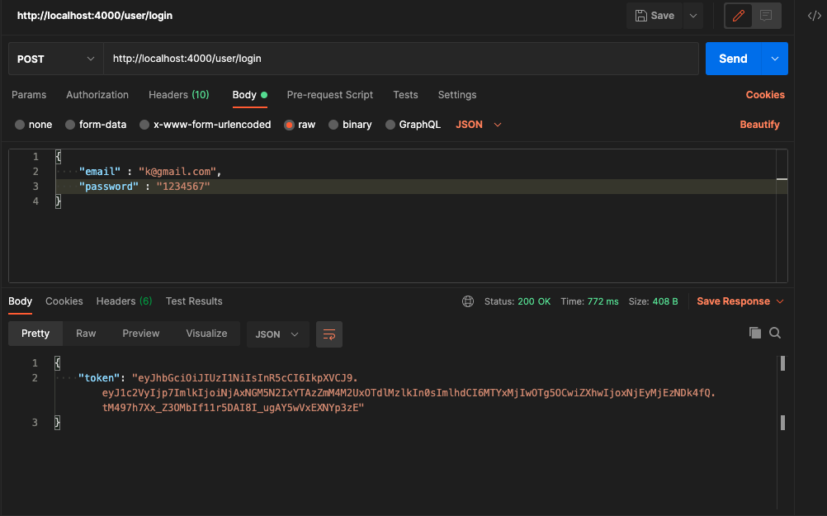Click the request title localhost:4000/user/login
Screen dimensions: 827x516
(95, 16)
